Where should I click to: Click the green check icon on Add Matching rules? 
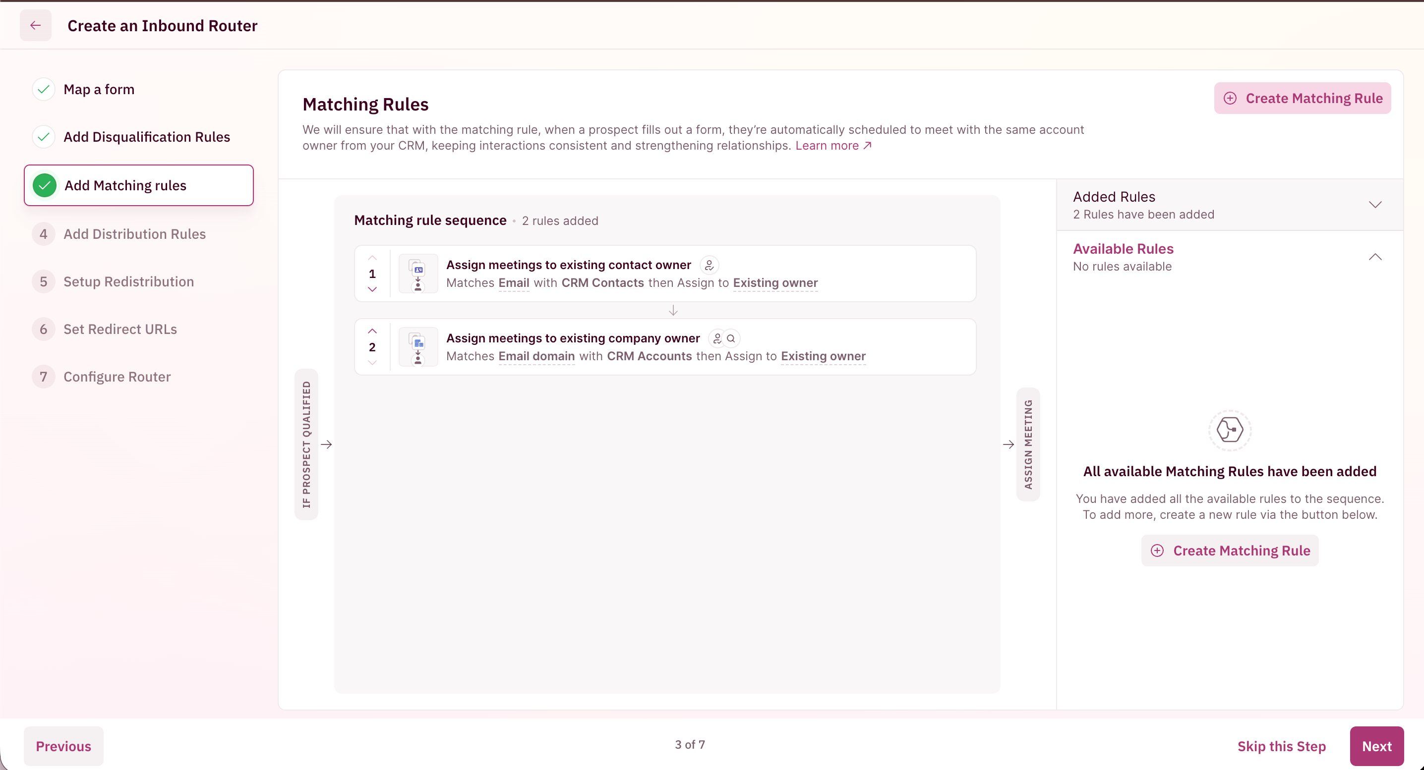click(x=44, y=186)
